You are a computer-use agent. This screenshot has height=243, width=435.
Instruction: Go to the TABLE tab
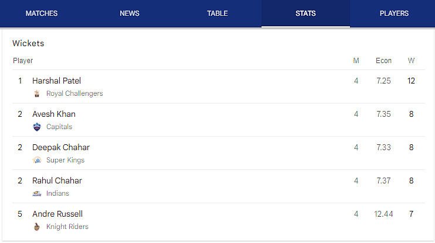click(217, 13)
